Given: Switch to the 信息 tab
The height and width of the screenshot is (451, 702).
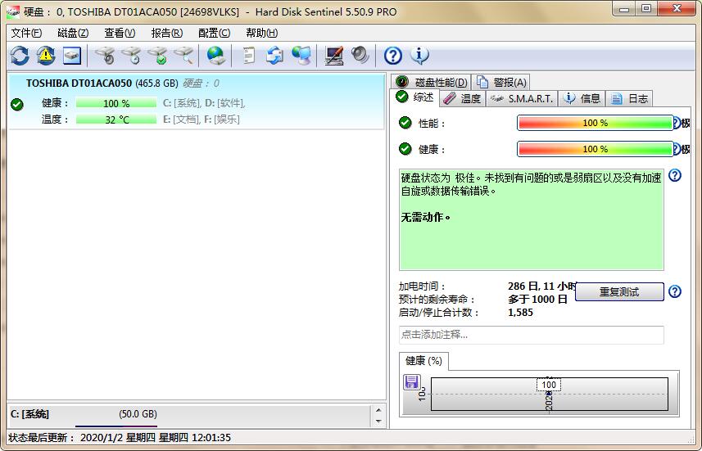Looking at the screenshot, I should point(582,98).
